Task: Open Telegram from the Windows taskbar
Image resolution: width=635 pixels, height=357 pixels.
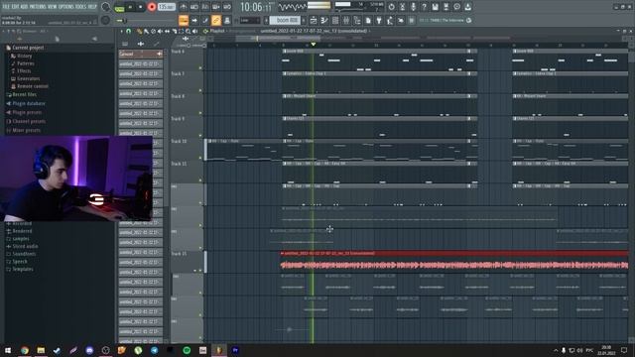Action: (x=155, y=350)
